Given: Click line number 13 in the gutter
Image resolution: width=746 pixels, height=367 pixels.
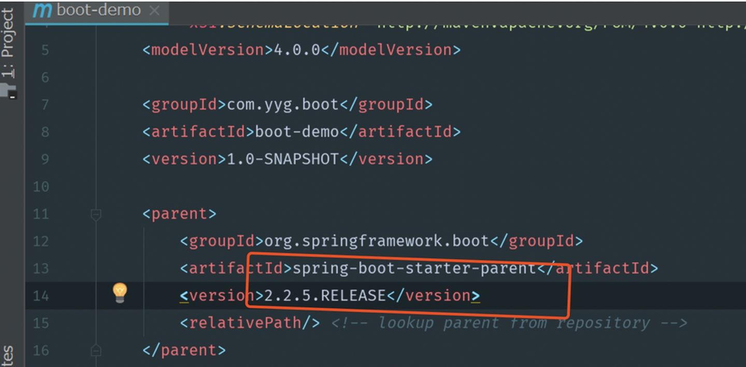Looking at the screenshot, I should 41,269.
